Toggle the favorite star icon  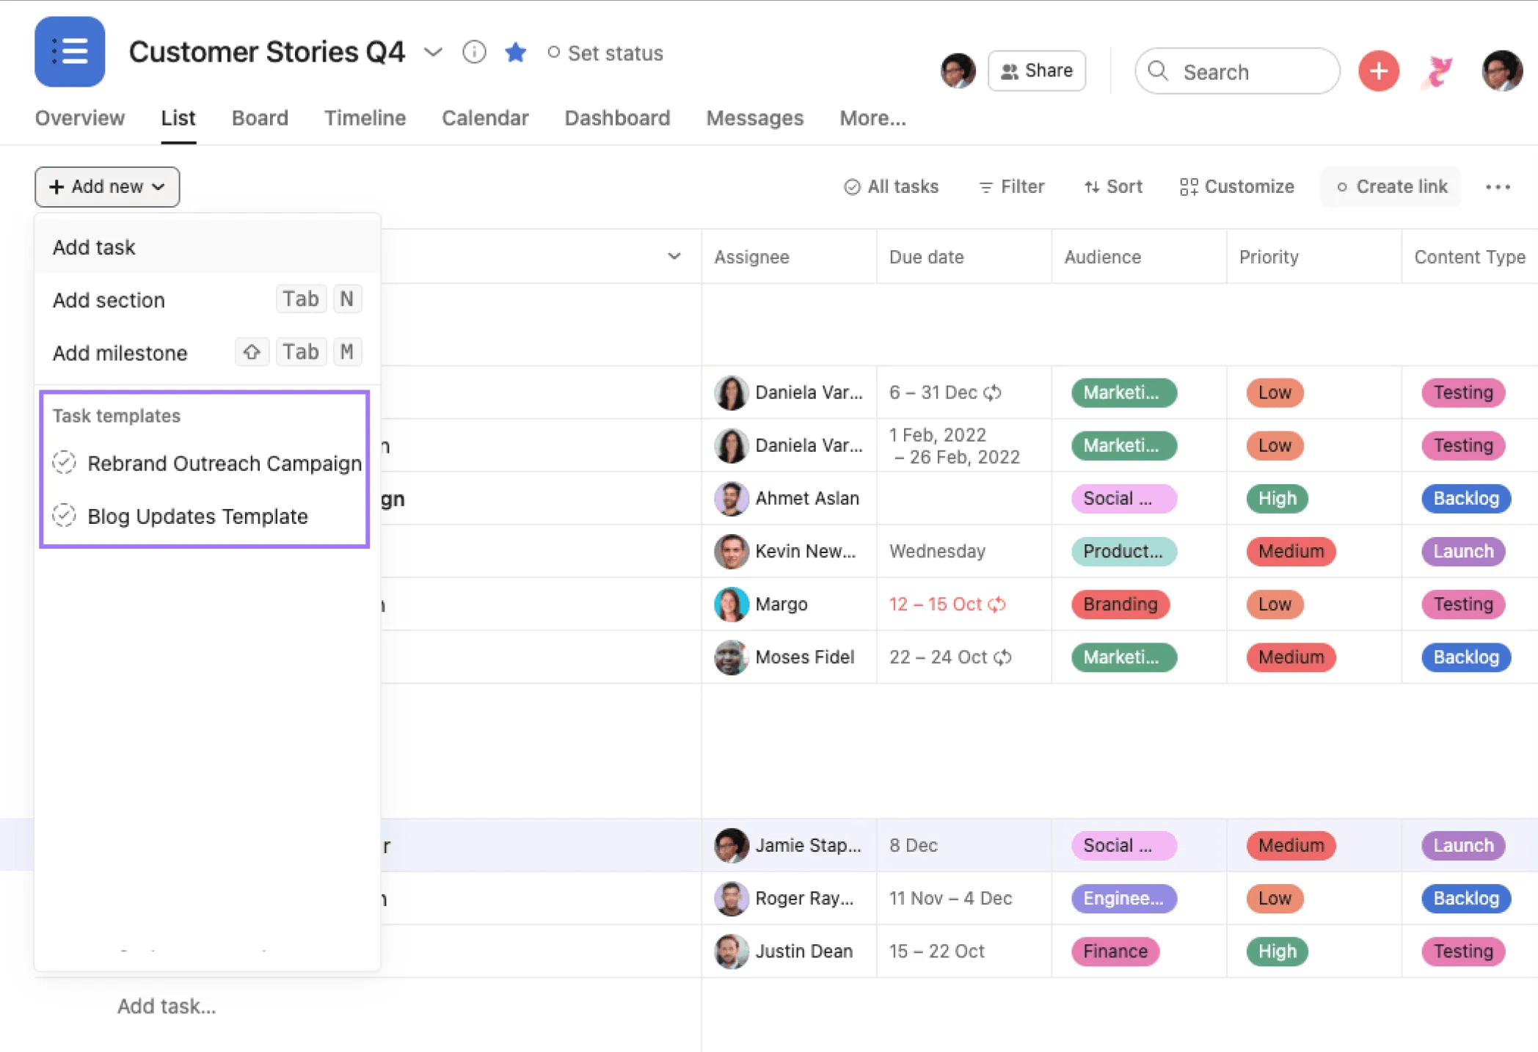click(x=515, y=52)
